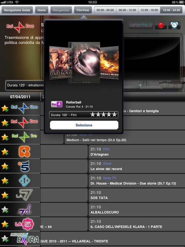Open the D'Artagnan 21:10 film listing
Viewport: 185px width, 247px height.
pos(137,152)
